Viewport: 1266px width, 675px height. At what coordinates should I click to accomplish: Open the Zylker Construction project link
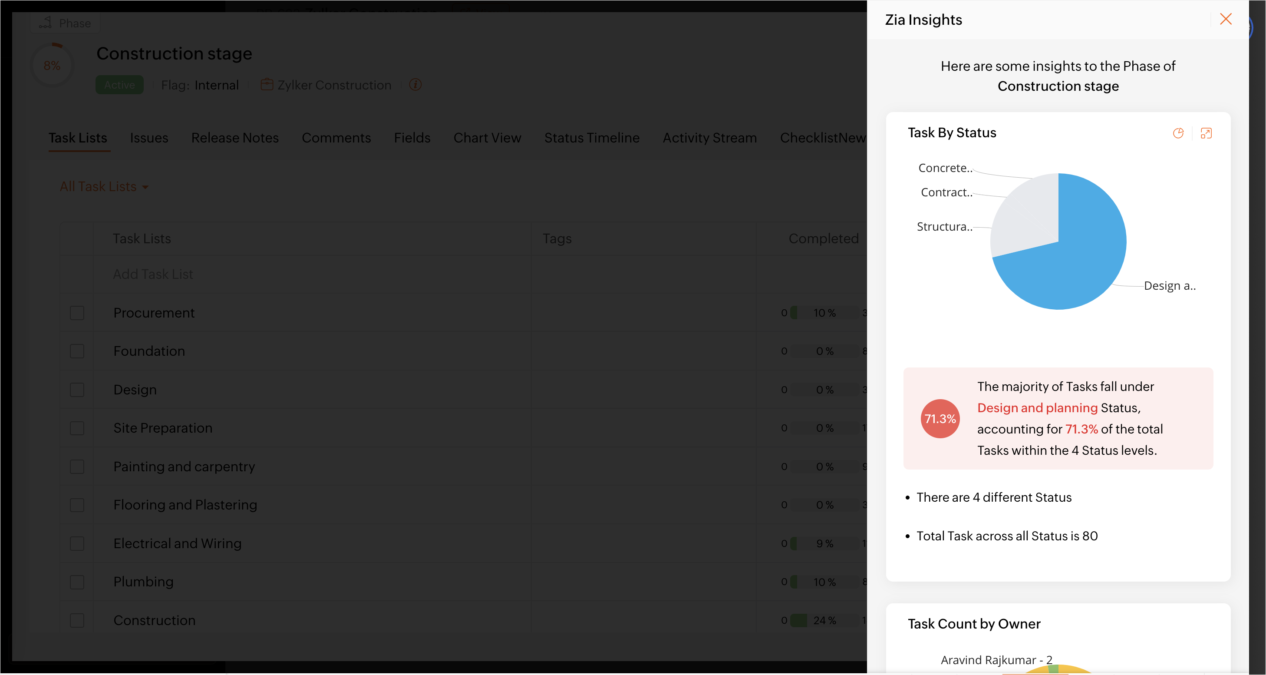tap(334, 85)
